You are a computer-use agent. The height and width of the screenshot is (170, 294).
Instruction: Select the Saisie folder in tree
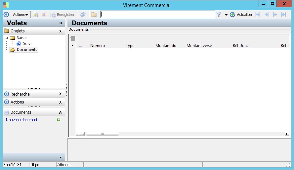pos(21,38)
